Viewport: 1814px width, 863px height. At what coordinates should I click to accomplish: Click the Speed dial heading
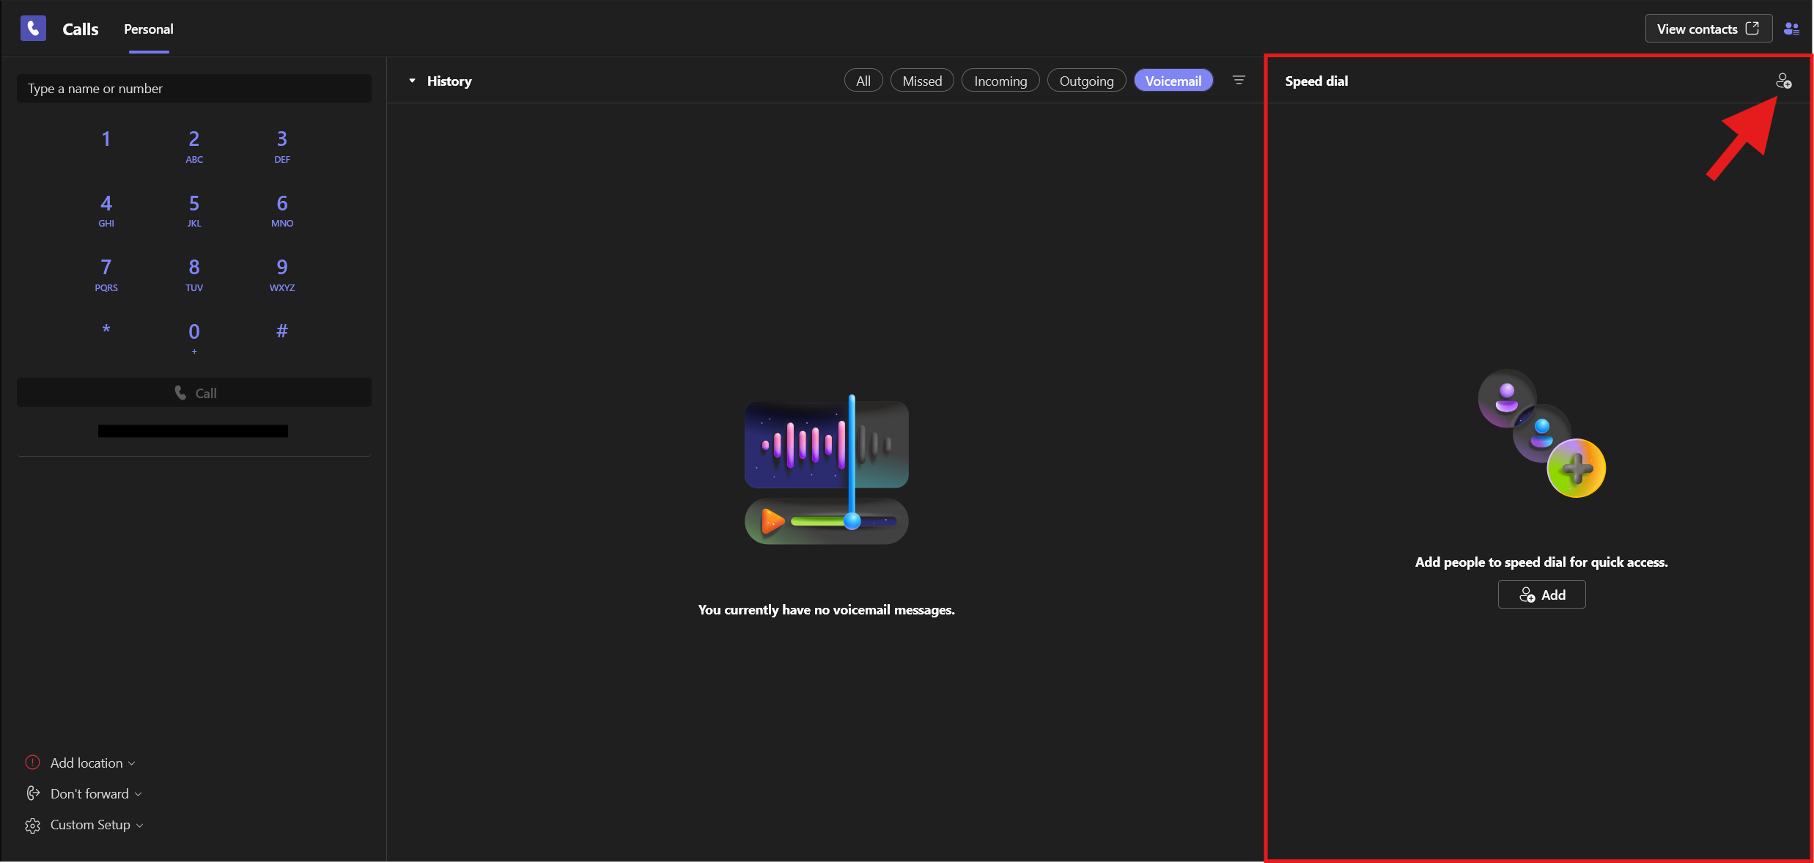(1316, 81)
